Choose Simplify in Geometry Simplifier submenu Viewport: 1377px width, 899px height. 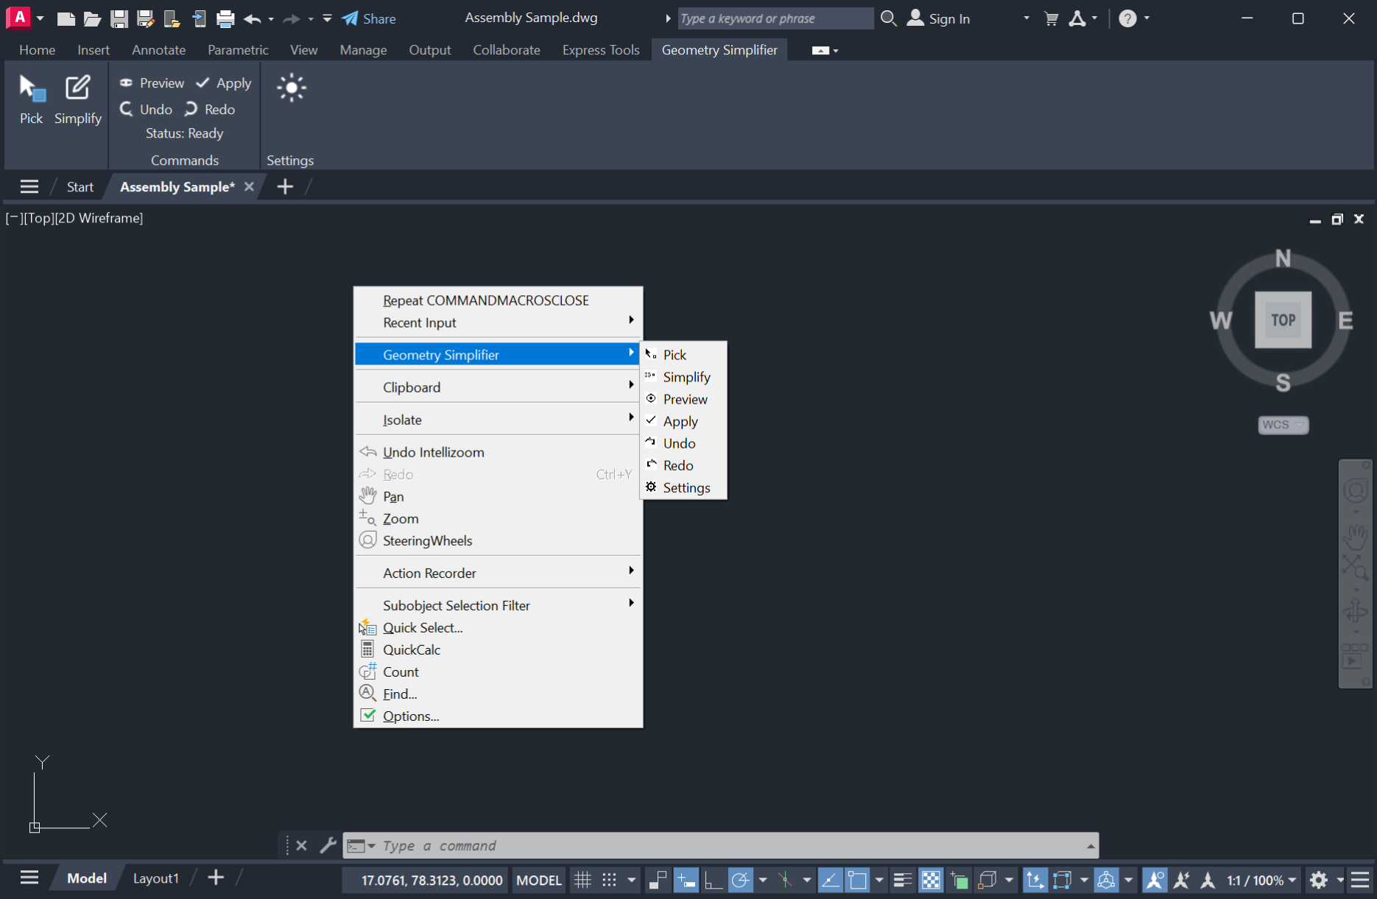(x=683, y=377)
